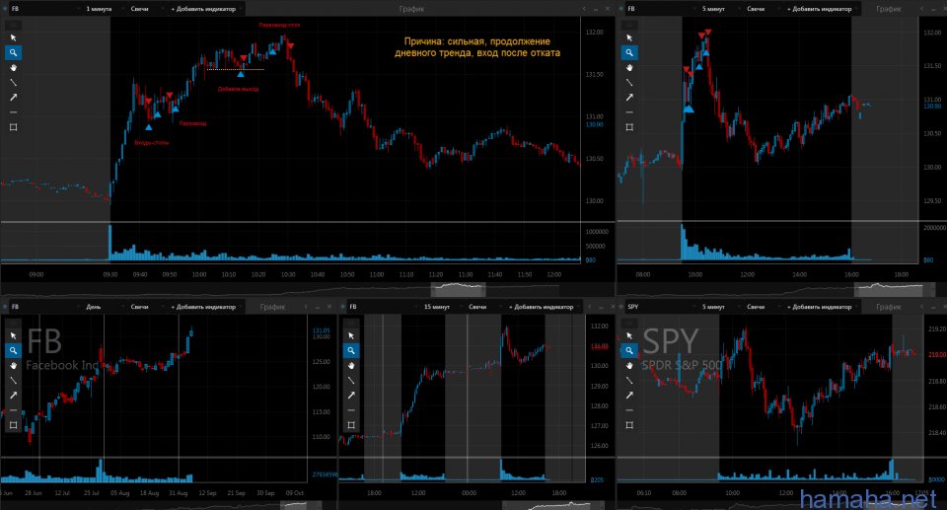Select the zoom tool in FB 15 минут chart

[x=351, y=350]
